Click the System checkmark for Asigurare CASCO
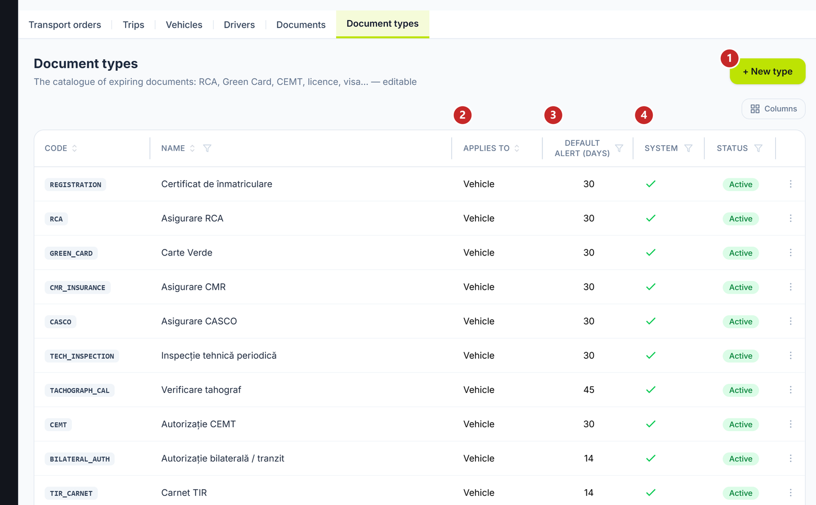The height and width of the screenshot is (505, 816). click(651, 321)
